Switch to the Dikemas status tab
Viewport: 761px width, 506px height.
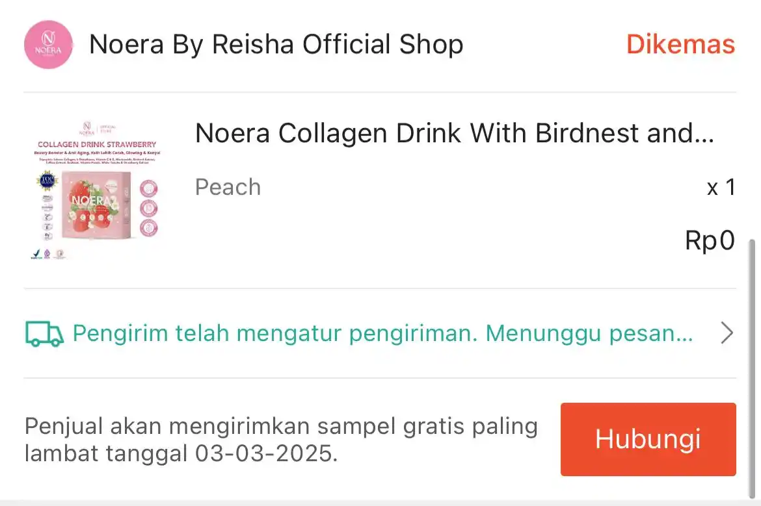(x=680, y=44)
